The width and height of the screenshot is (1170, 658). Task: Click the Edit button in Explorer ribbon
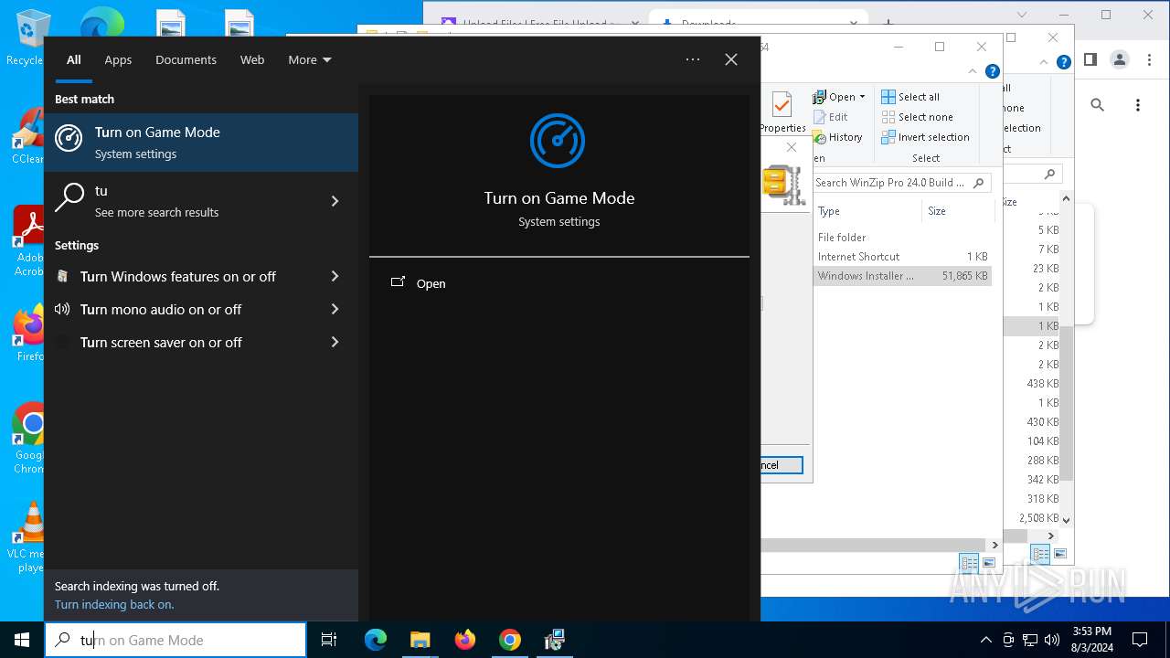830,117
